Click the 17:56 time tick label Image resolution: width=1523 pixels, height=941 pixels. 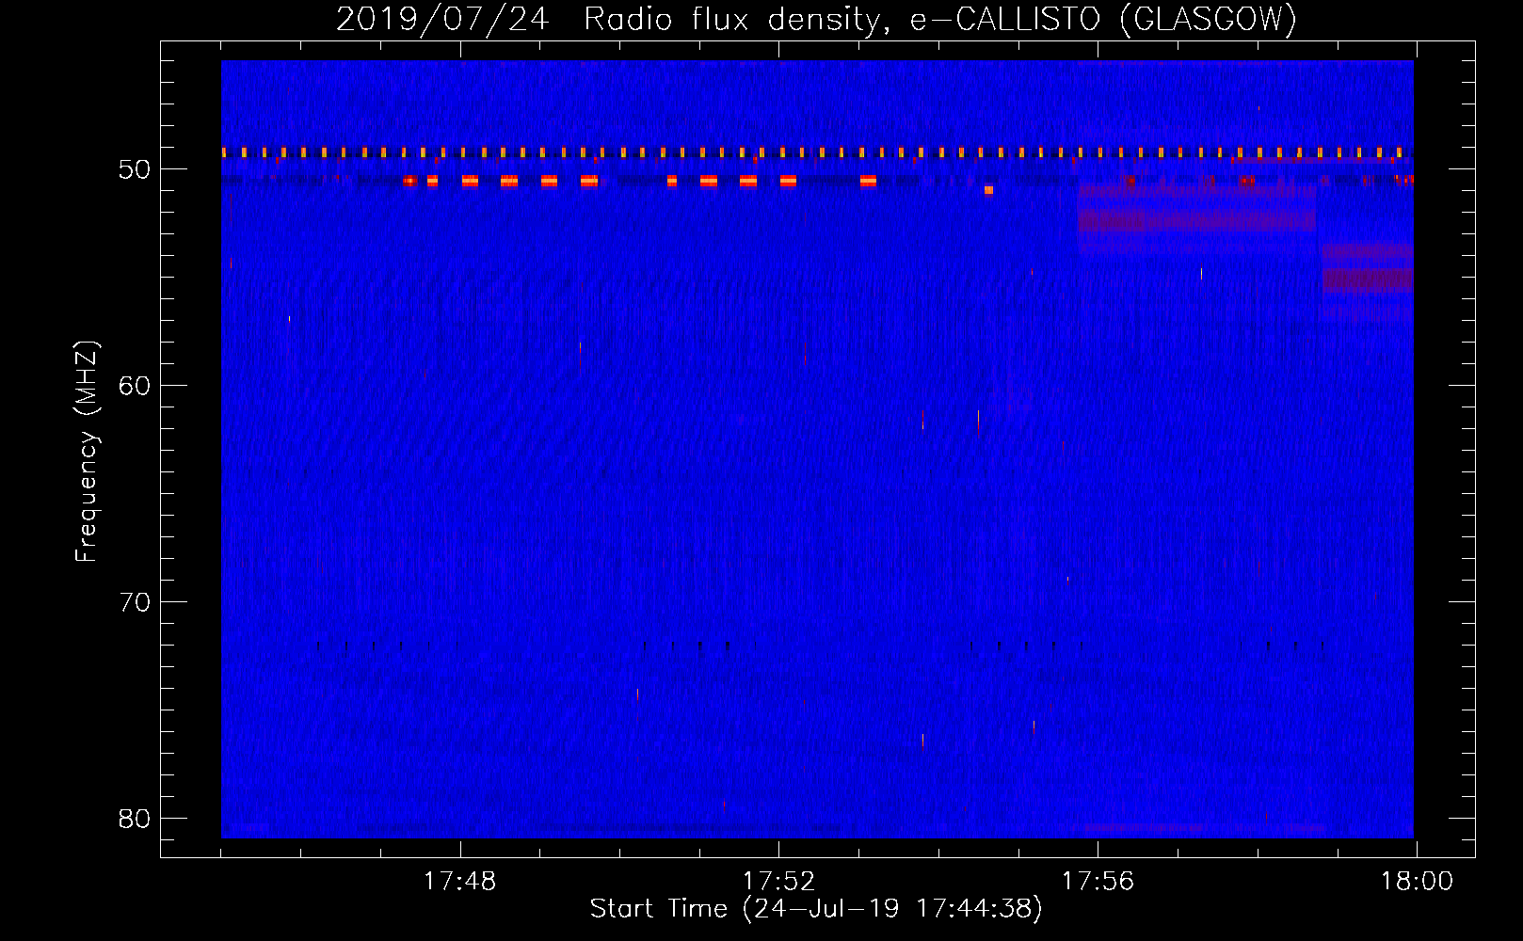(1098, 882)
